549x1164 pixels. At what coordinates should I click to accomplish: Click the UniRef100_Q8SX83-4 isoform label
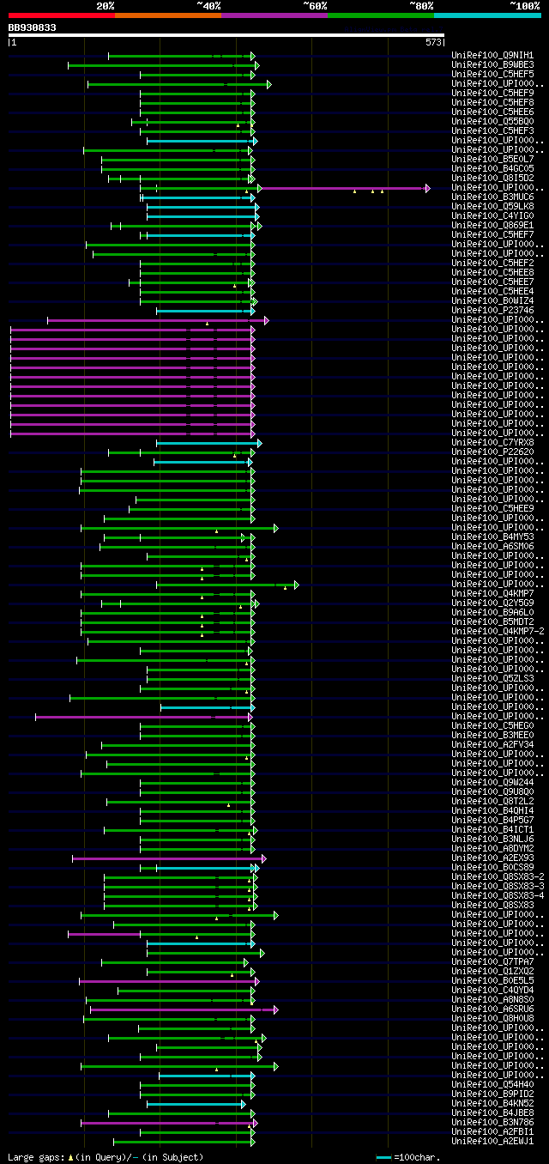(x=496, y=896)
